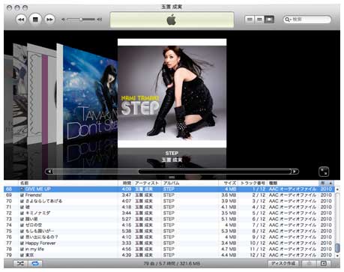The width and height of the screenshot is (344, 272).
Task: Sort by トラック番号 column header
Action: 253,183
